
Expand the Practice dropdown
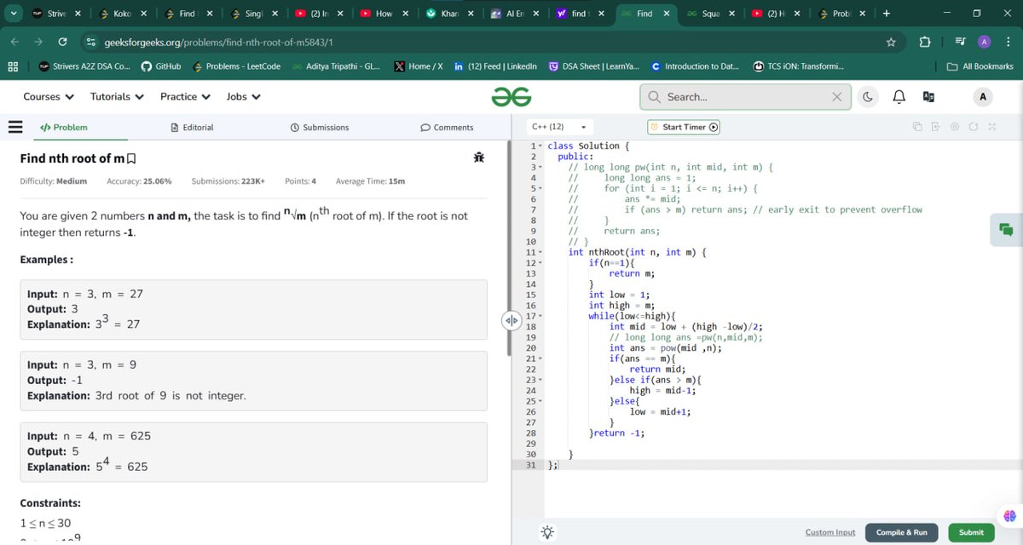(x=185, y=97)
